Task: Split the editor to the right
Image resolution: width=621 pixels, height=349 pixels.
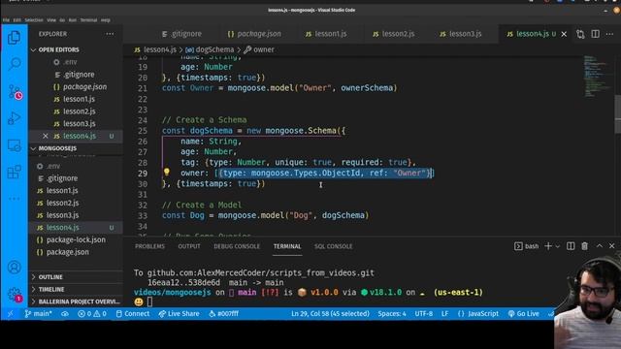Action: [595, 34]
